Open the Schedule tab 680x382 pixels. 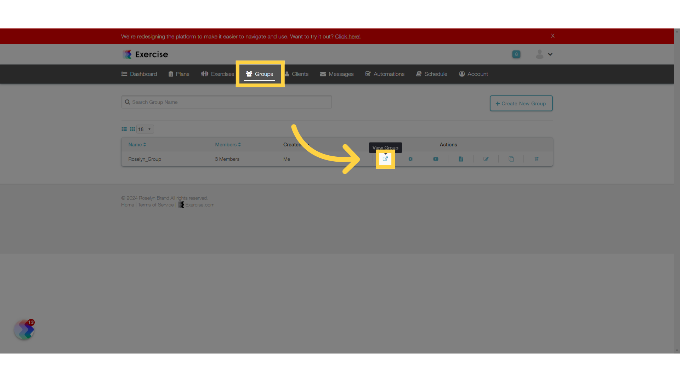coord(432,74)
